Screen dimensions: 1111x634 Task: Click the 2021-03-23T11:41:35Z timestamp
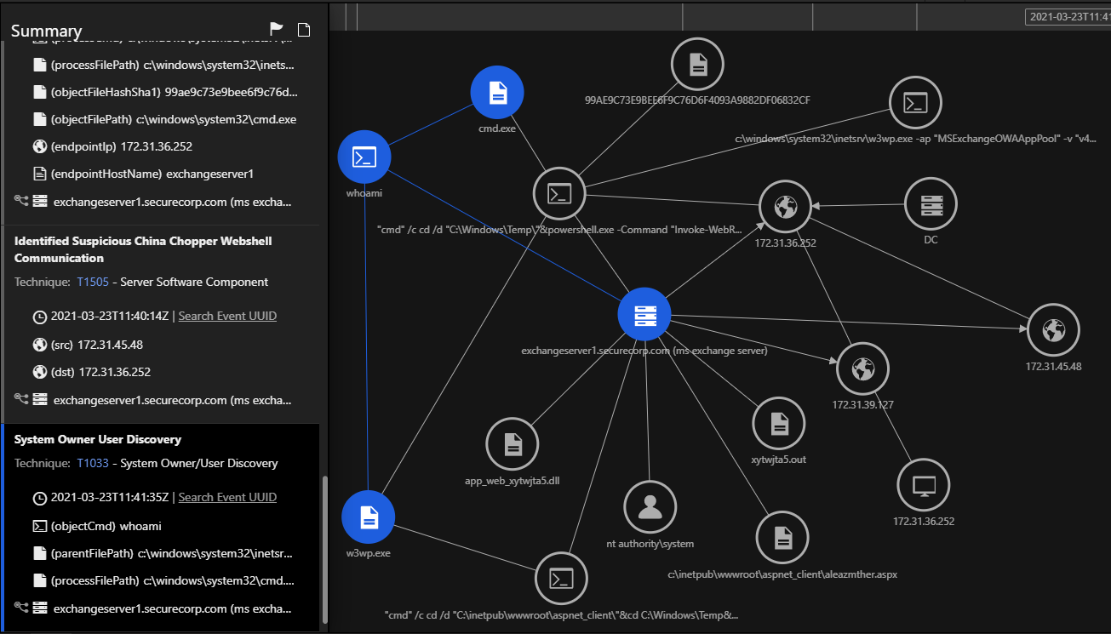coord(110,497)
